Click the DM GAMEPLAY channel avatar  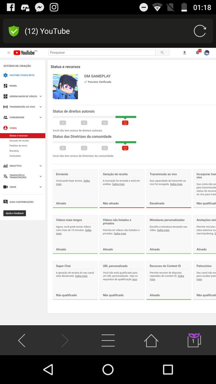point(65,86)
